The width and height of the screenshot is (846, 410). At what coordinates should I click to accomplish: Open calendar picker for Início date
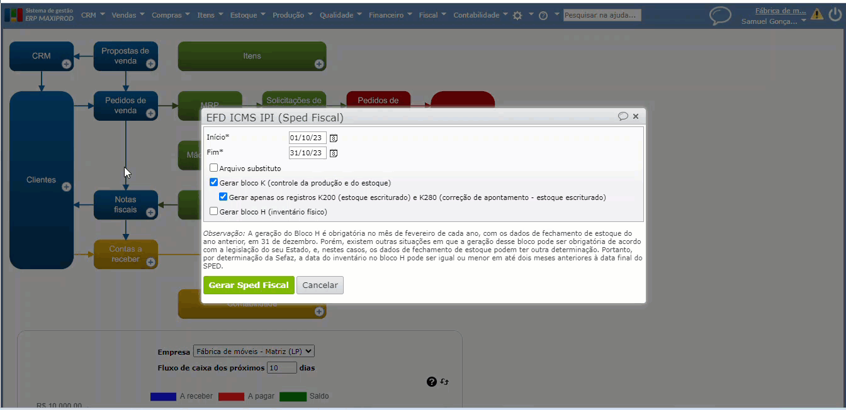click(x=334, y=138)
